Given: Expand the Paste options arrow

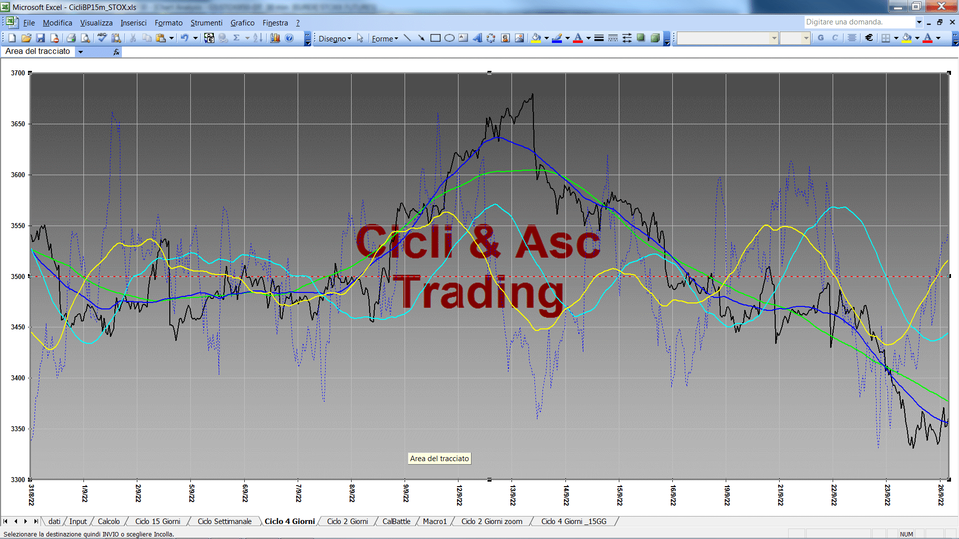Looking at the screenshot, I should click(171, 38).
